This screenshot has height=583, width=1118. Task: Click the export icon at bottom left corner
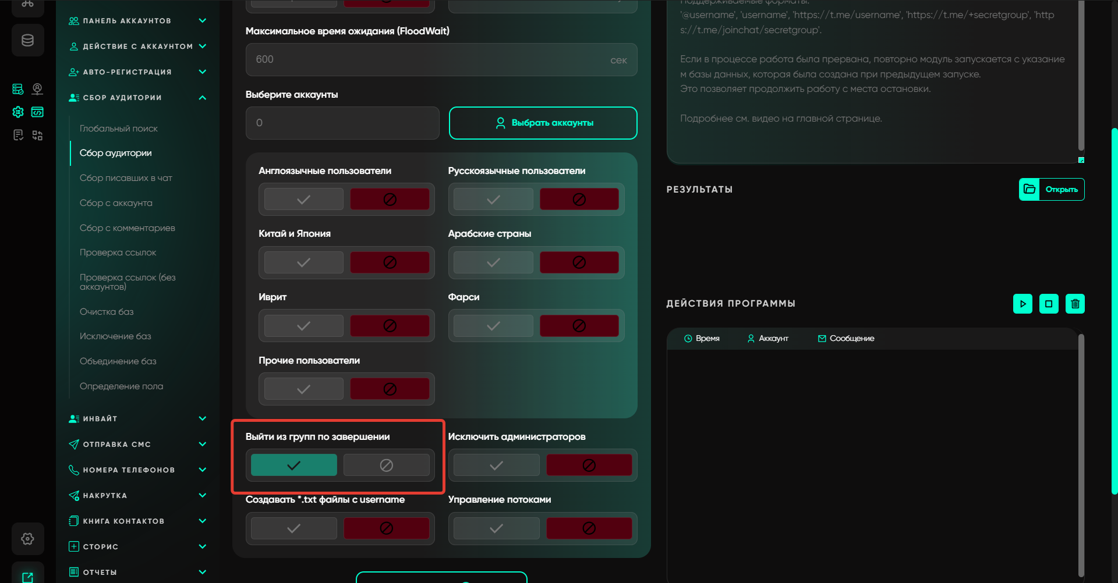(27, 577)
